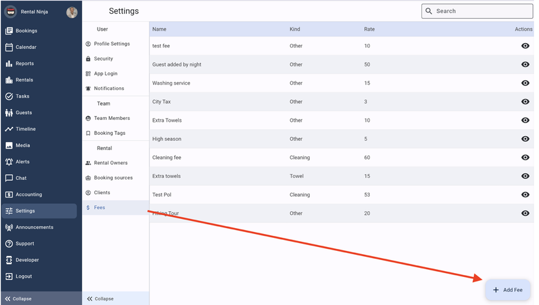Click the Add Fee button

[x=507, y=290]
